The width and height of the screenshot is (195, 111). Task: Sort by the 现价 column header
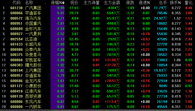[74, 3]
